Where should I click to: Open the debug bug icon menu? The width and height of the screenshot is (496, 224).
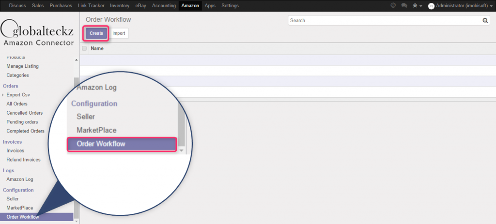[x=415, y=5]
